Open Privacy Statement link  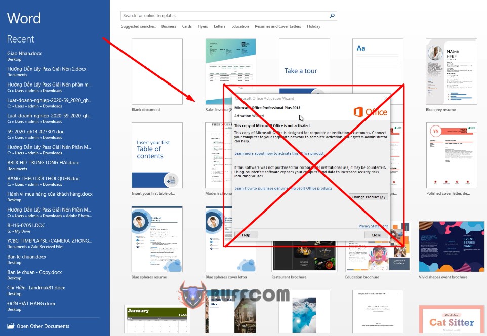click(x=373, y=226)
